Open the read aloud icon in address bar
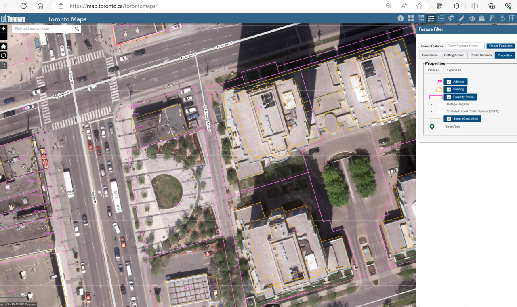The height and width of the screenshot is (307, 517). (x=404, y=6)
